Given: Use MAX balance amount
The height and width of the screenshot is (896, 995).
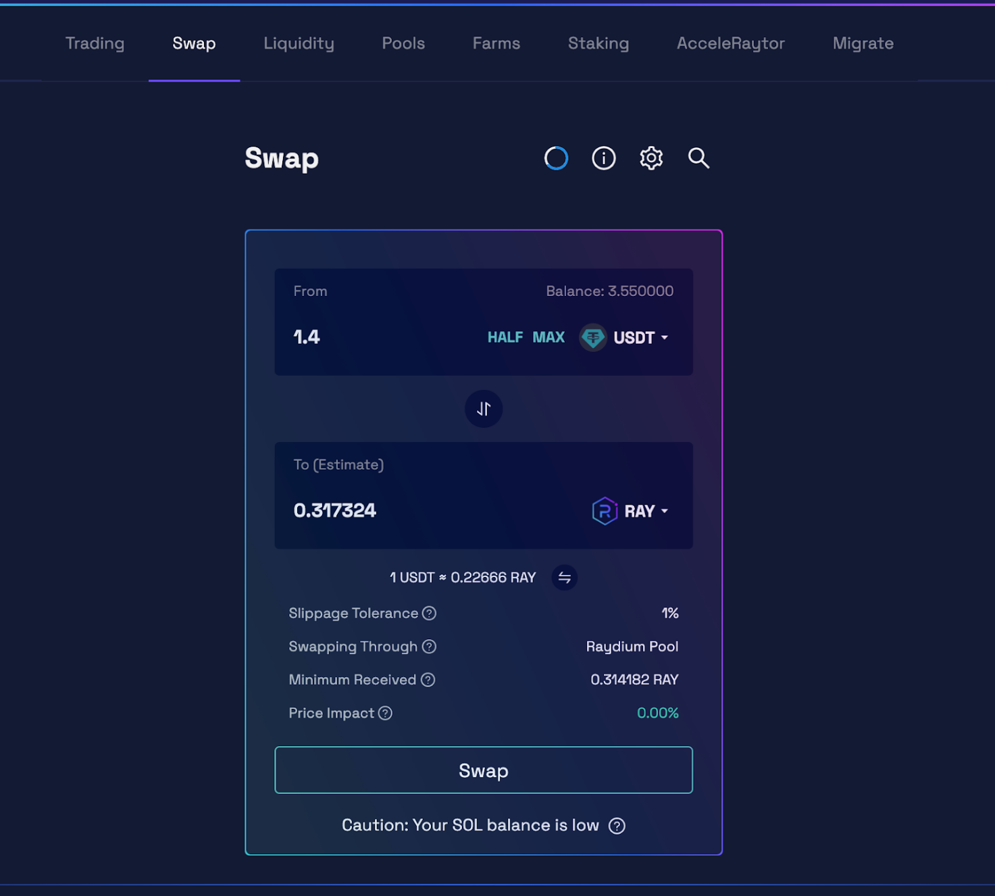Looking at the screenshot, I should pos(548,337).
